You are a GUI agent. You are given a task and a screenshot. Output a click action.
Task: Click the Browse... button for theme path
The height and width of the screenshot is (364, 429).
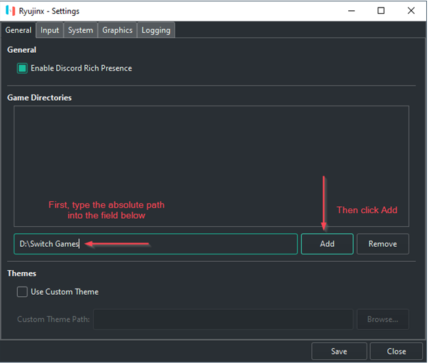pos(383,319)
